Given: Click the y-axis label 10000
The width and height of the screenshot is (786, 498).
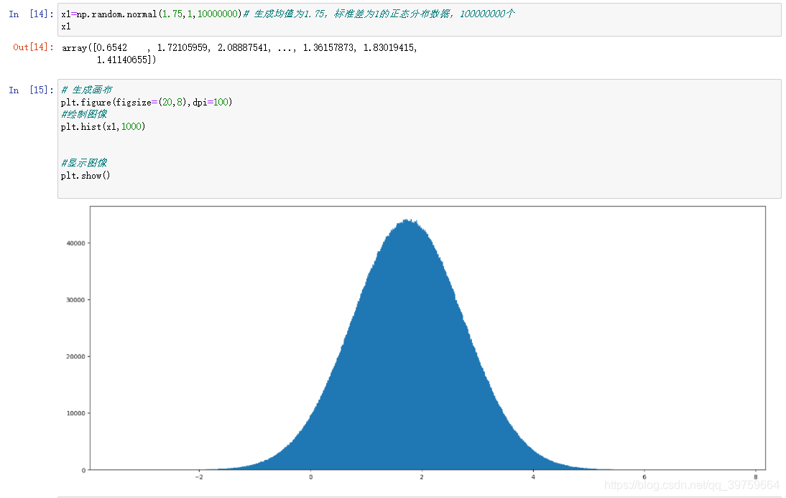Looking at the screenshot, I should [75, 413].
